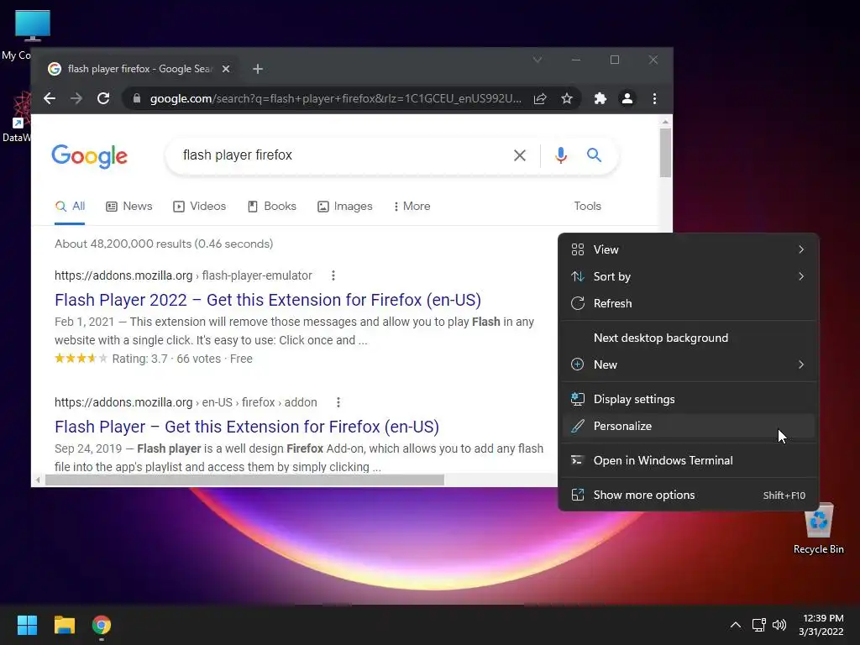
Task: Switch to the Books results tab
Action: coord(272,207)
